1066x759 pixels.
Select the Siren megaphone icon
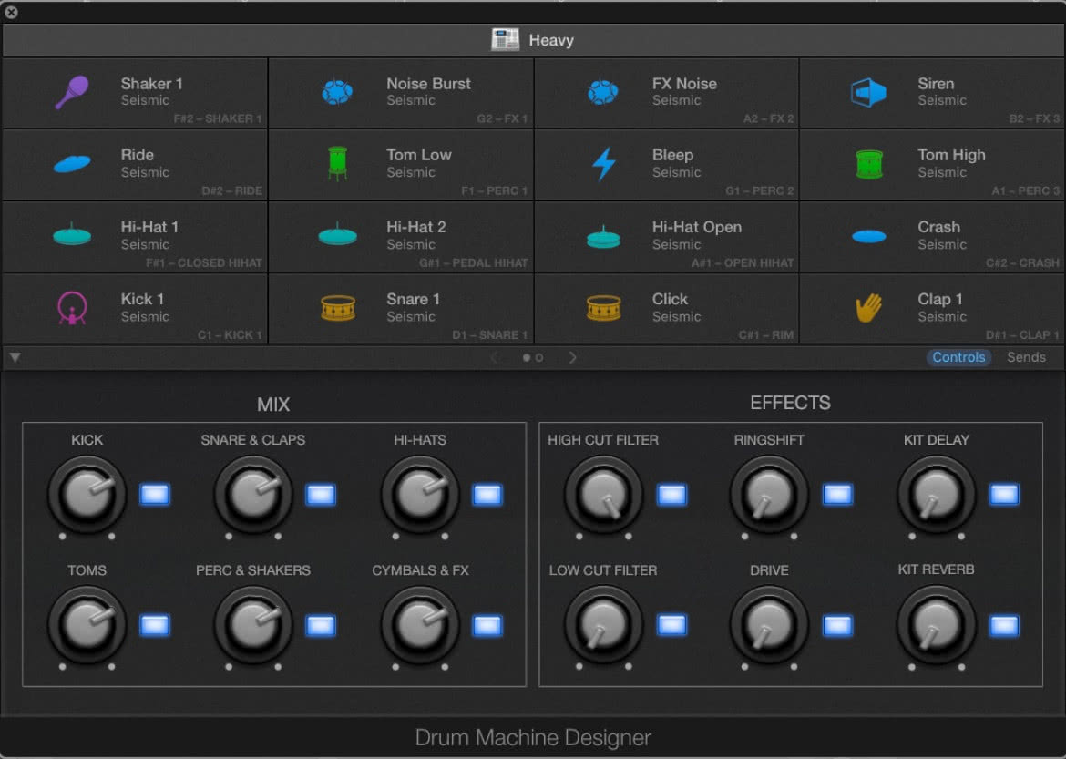[868, 92]
